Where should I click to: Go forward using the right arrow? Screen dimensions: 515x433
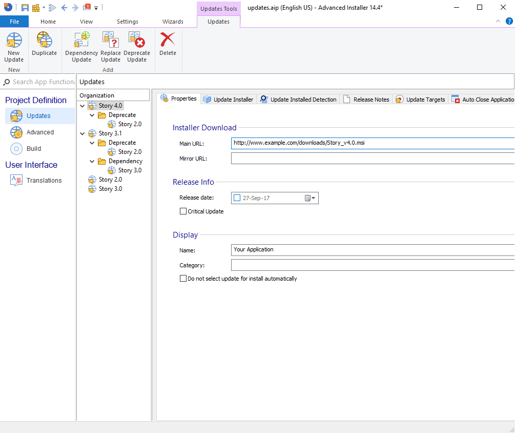point(75,8)
